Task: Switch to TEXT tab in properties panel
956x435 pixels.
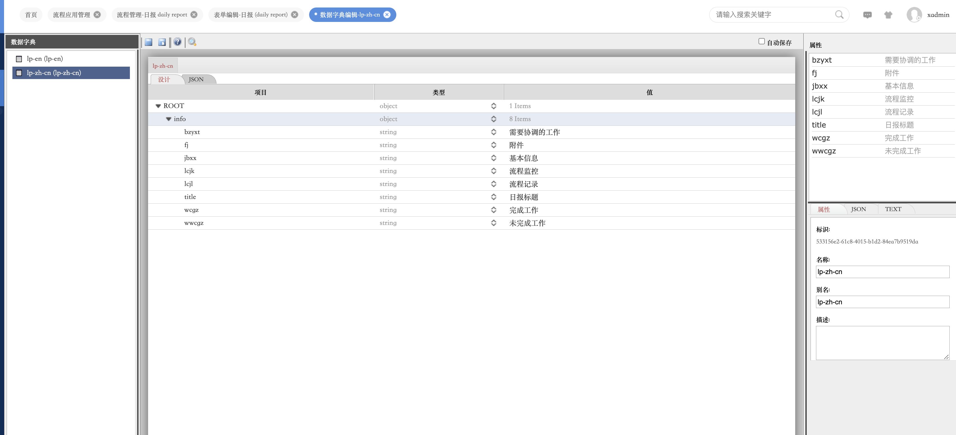Action: [x=892, y=209]
